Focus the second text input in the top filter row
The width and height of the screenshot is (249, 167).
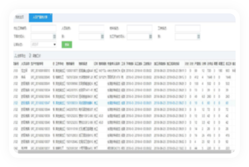pyautogui.click(x=91, y=28)
